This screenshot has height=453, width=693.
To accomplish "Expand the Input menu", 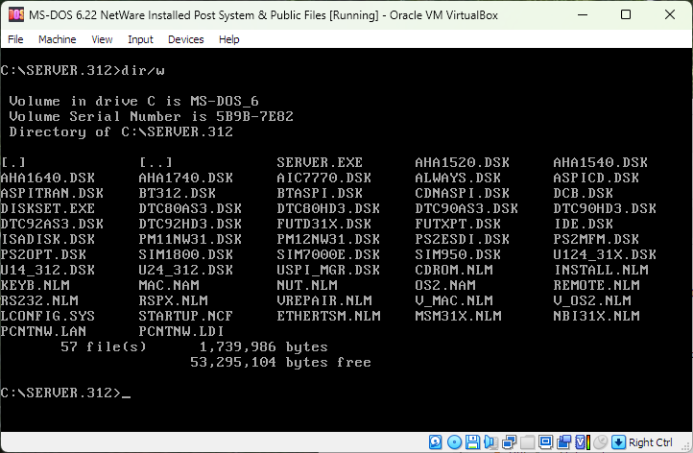I will coord(140,39).
